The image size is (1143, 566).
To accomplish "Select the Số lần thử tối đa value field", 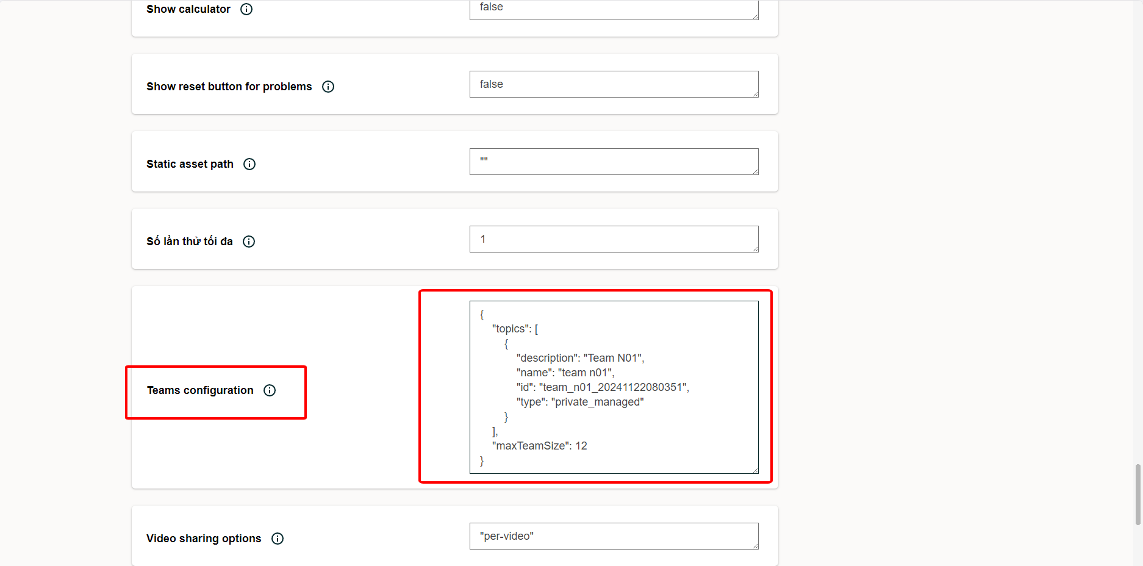I will click(613, 239).
